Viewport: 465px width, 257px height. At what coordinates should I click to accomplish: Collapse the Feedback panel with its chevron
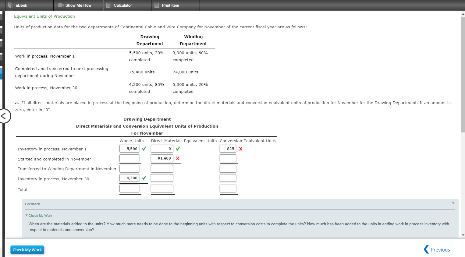(x=453, y=203)
